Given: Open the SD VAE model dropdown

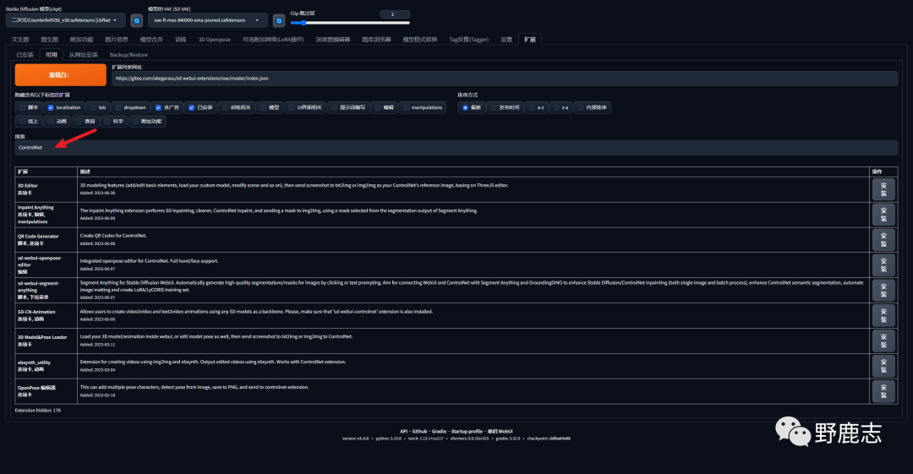Looking at the screenshot, I should [207, 20].
